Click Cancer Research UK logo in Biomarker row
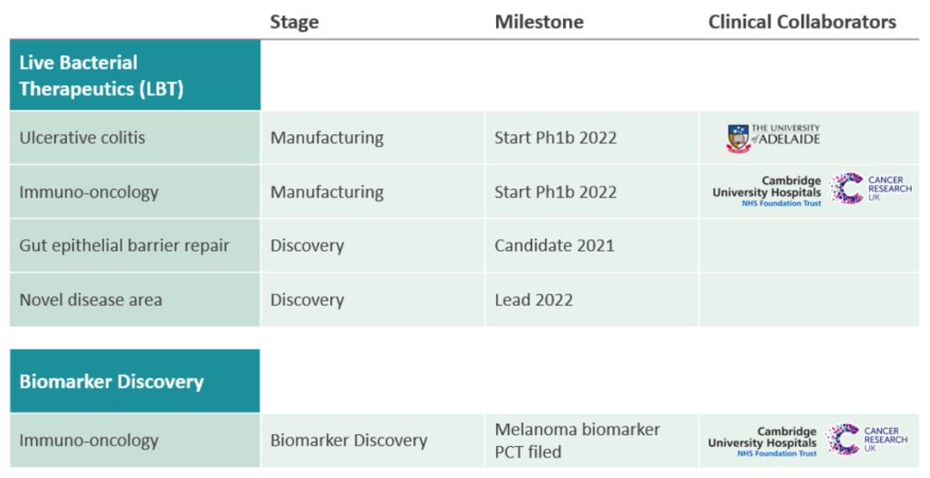 tap(866, 439)
